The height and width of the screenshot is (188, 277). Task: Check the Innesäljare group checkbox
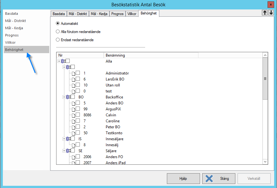click(73, 139)
